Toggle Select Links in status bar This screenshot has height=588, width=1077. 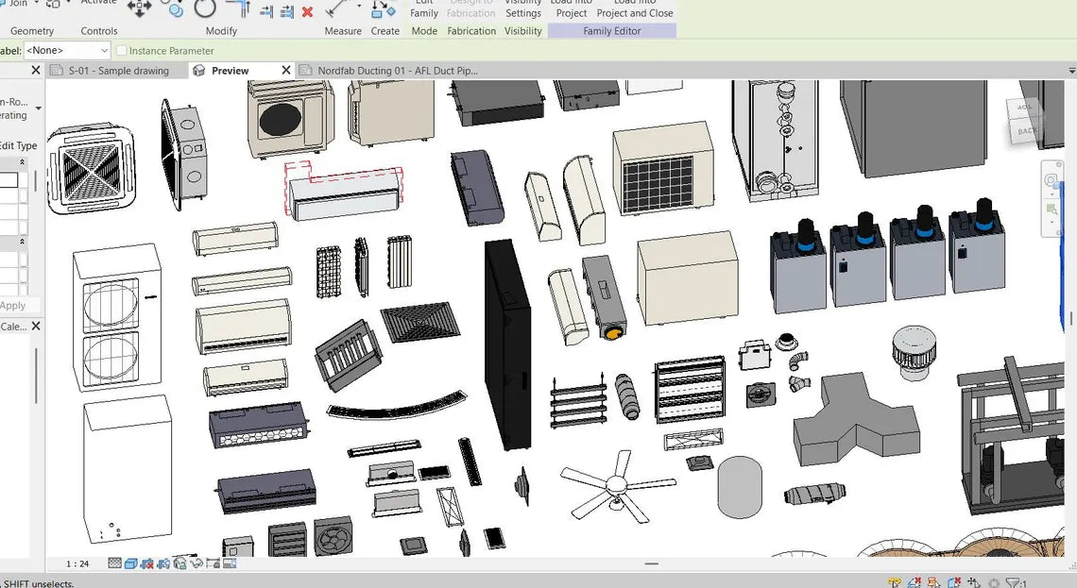click(894, 583)
